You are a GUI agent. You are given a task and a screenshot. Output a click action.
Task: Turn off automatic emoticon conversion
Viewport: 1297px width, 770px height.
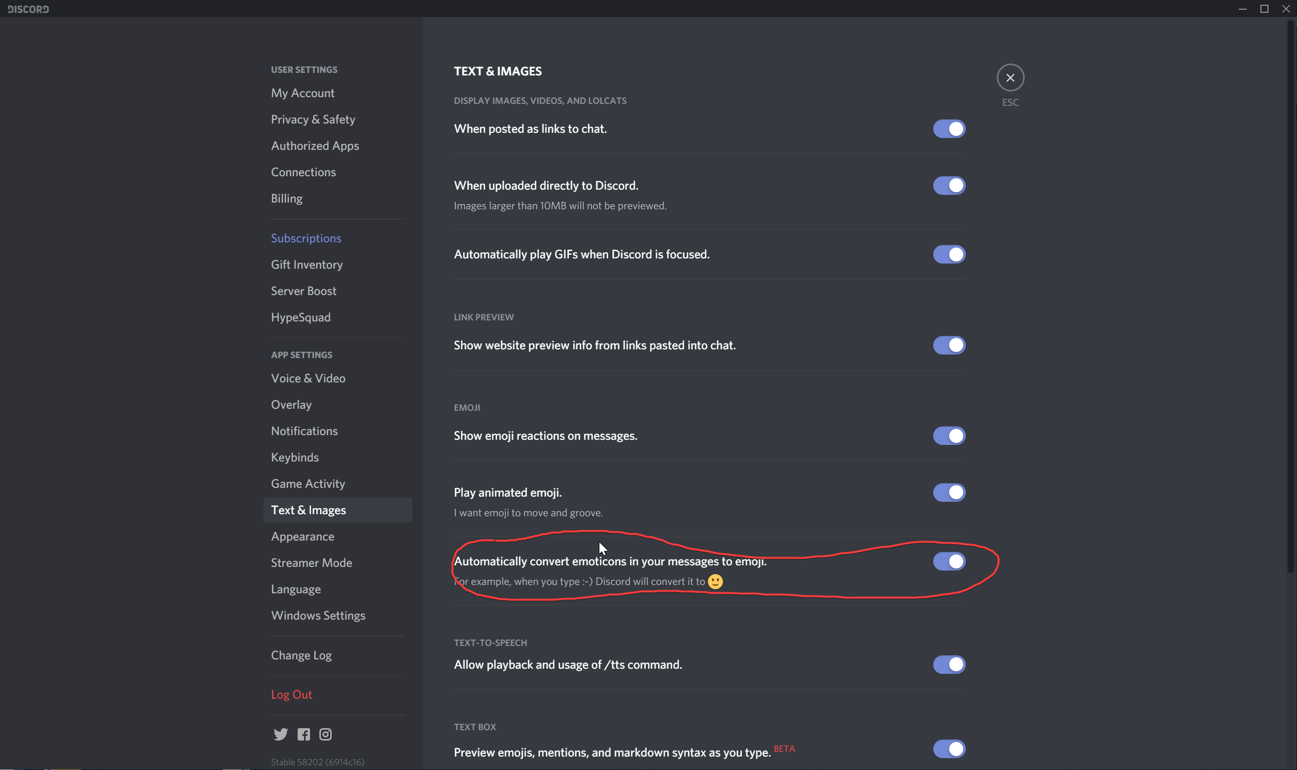(x=948, y=561)
